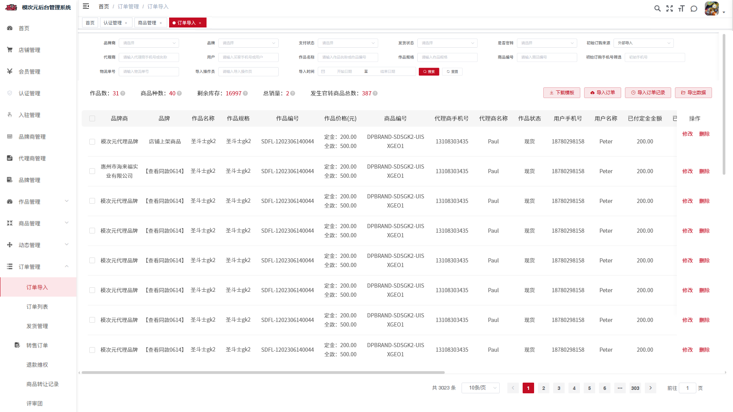Toggle fullscreen mode icon in header
Viewport: 733px width, 412px height.
[670, 8]
